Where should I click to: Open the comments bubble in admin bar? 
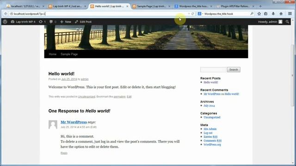[x=53, y=22]
